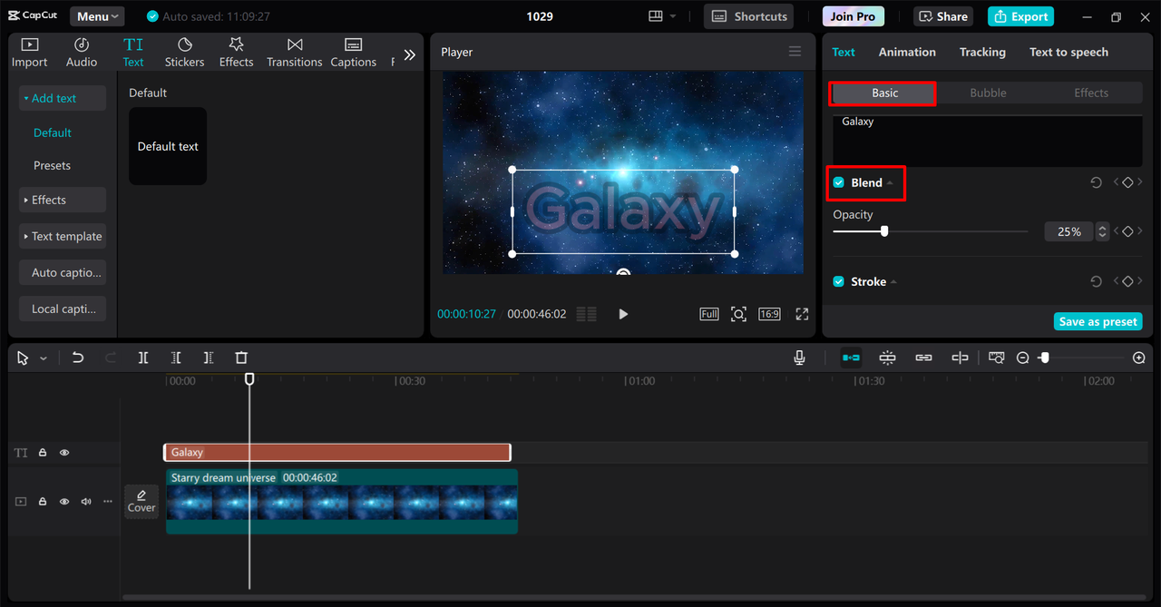Toggle the main track magnet
This screenshot has width=1161, height=607.
(x=851, y=357)
